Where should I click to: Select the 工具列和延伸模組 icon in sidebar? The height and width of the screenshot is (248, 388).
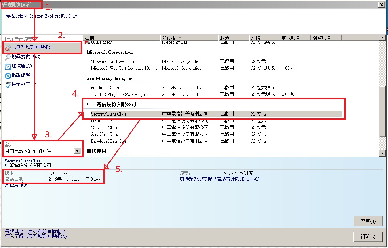[8, 48]
